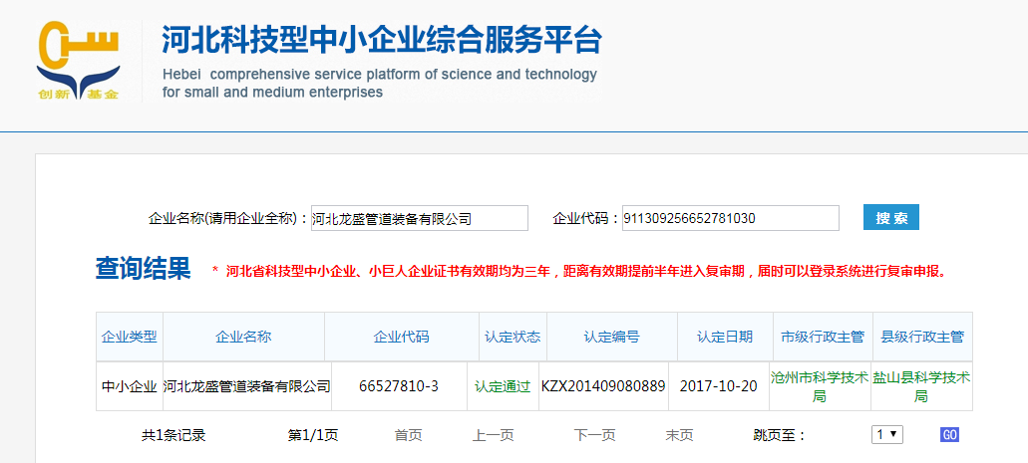1028x463 pixels.
Task: Click the 企业代码 column header
Action: [x=401, y=337]
